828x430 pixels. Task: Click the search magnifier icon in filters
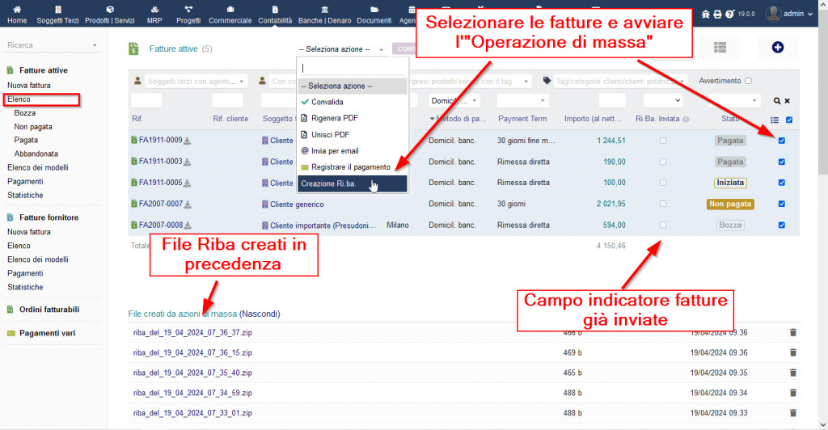coord(777,101)
